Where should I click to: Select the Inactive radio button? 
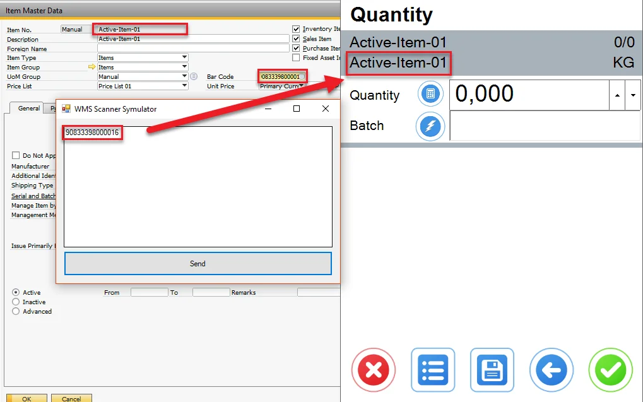tap(16, 302)
